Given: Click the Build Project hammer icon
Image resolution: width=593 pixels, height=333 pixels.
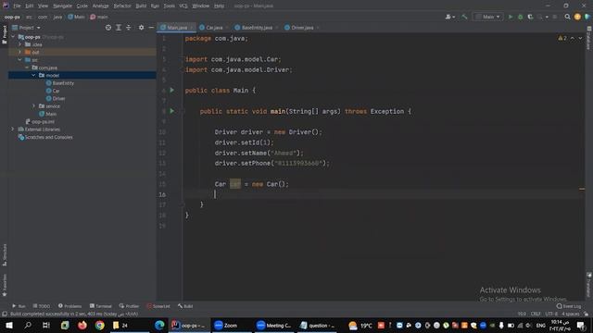Looking at the screenshot, I should pos(464,17).
